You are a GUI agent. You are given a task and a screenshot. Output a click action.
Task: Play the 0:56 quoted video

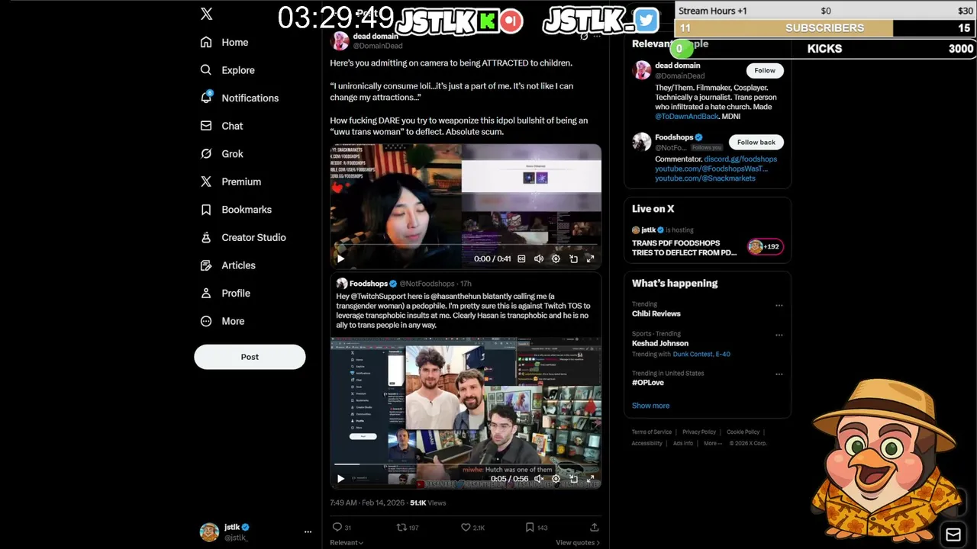(340, 479)
